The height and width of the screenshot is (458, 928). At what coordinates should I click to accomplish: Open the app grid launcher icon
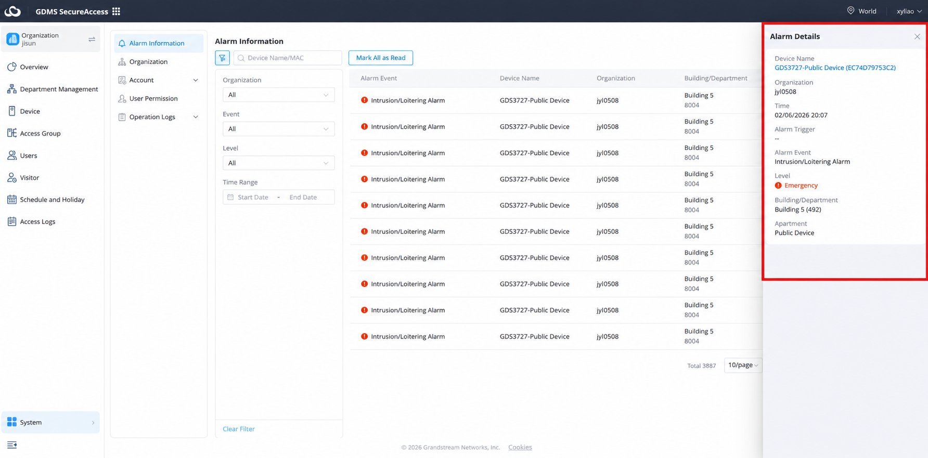point(116,11)
